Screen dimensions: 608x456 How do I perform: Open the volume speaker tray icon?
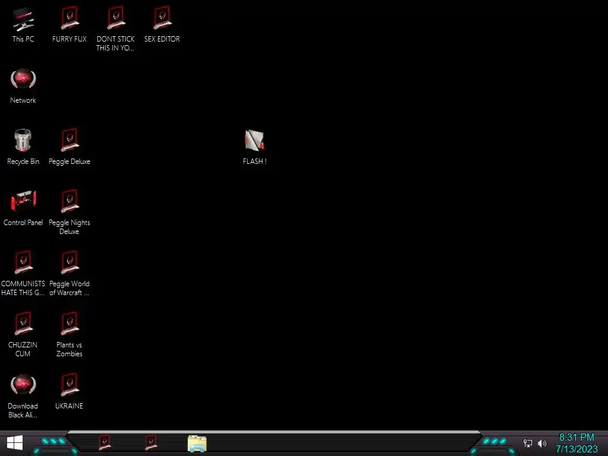pos(542,443)
